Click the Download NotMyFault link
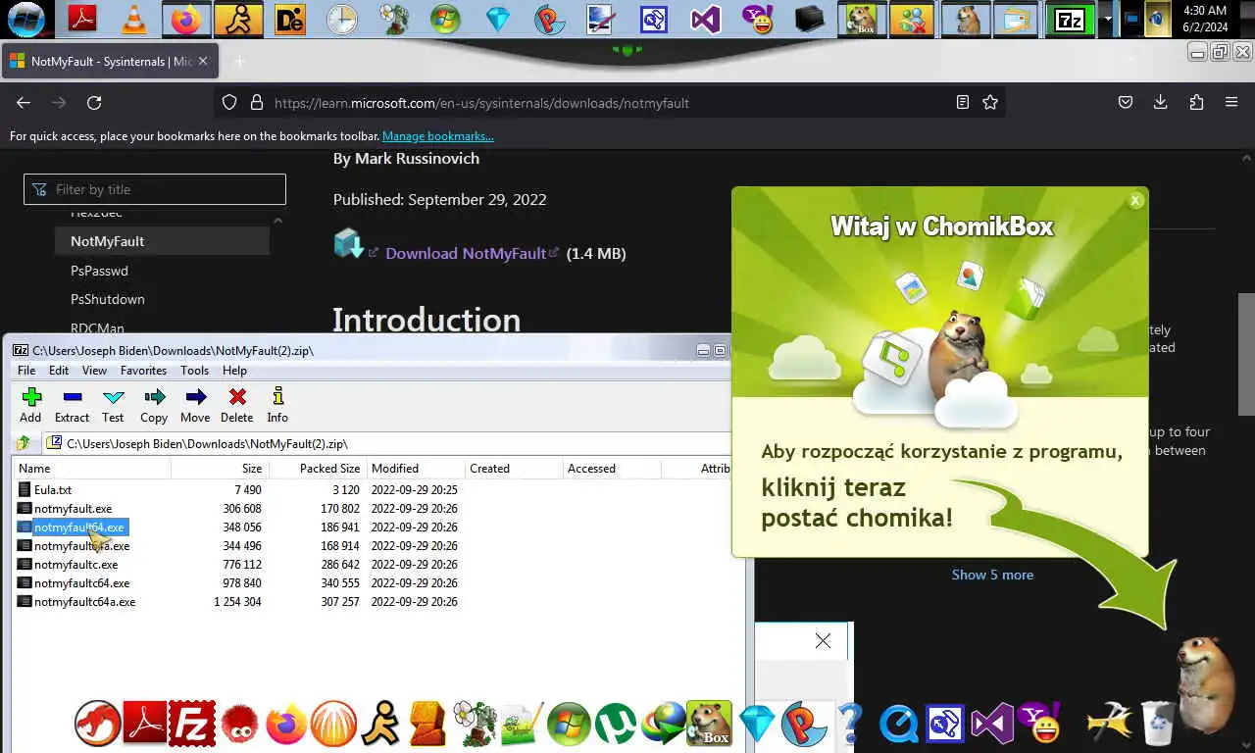1255x753 pixels. click(x=466, y=253)
